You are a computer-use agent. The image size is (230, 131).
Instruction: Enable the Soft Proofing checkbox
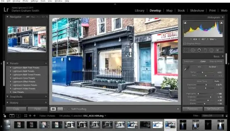point(69,109)
